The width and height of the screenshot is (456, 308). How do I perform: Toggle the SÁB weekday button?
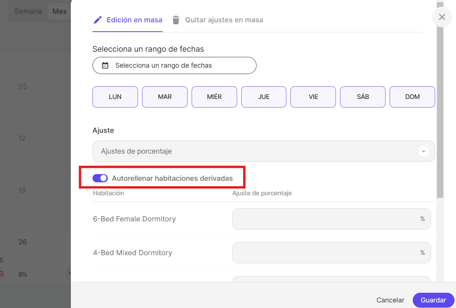point(363,97)
